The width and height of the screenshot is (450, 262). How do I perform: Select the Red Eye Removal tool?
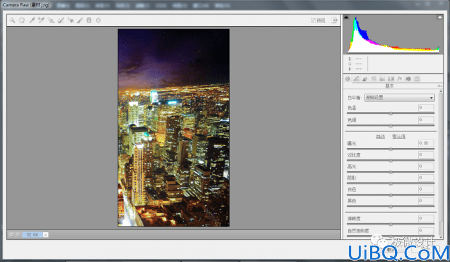[x=70, y=20]
